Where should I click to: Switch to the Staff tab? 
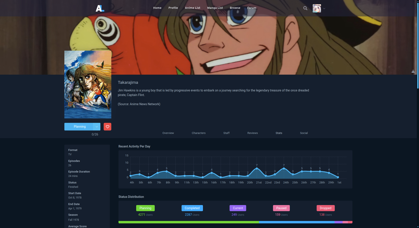pyautogui.click(x=227, y=133)
